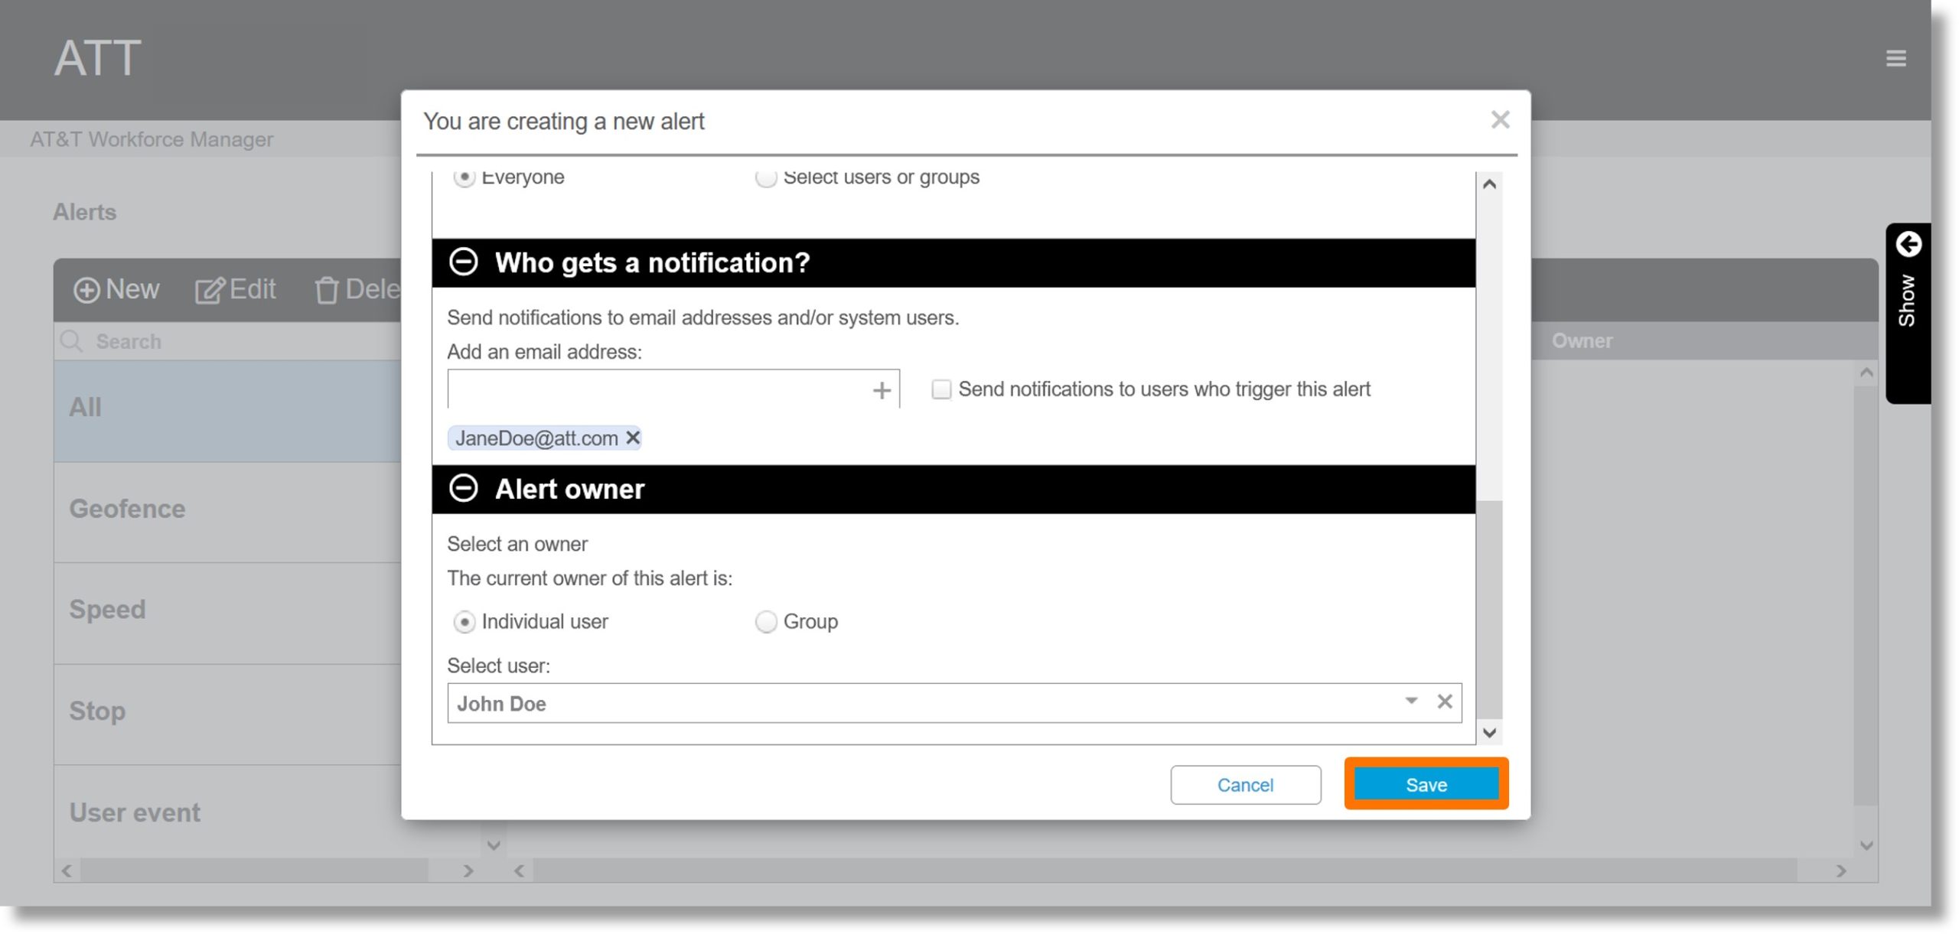Click Delete in the alerts toolbar
This screenshot has width=1959, height=934.
click(x=357, y=290)
